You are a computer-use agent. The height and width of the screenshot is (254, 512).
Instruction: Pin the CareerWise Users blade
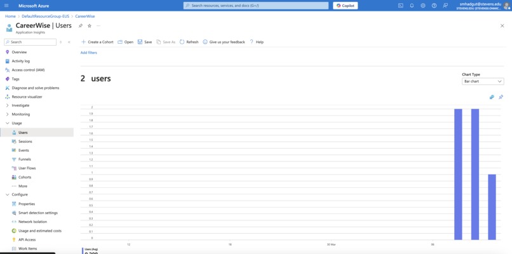click(x=80, y=25)
